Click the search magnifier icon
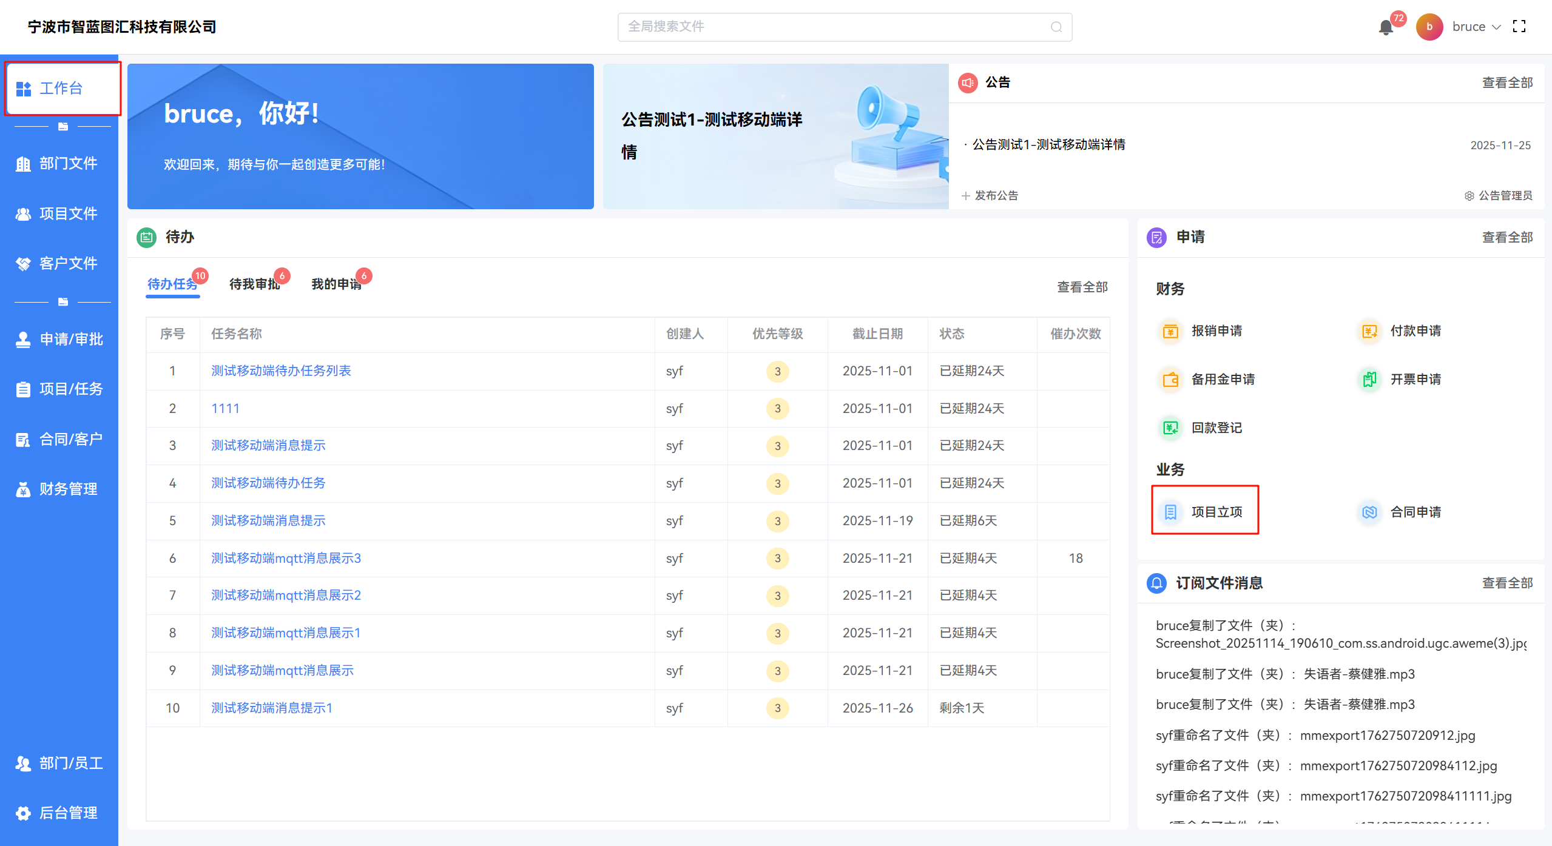The width and height of the screenshot is (1552, 846). 1056,27
